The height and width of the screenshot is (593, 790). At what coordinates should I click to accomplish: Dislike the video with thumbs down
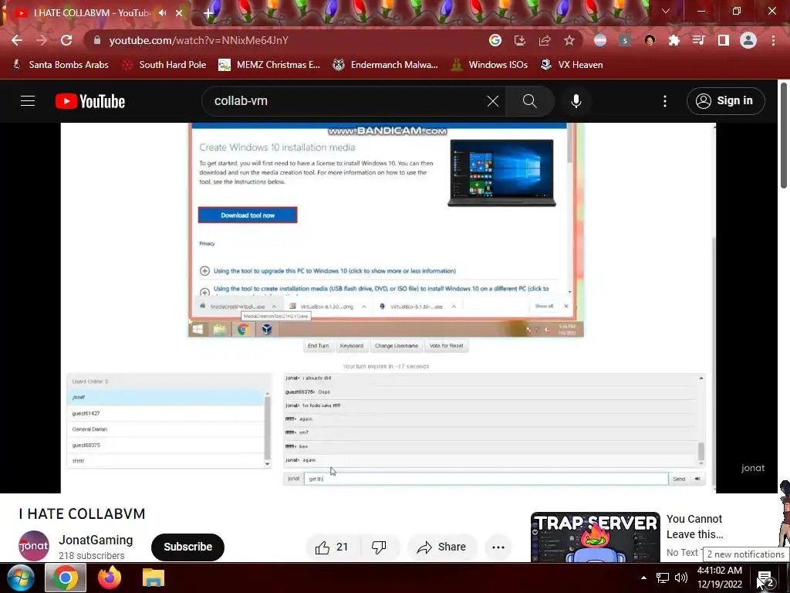379,547
